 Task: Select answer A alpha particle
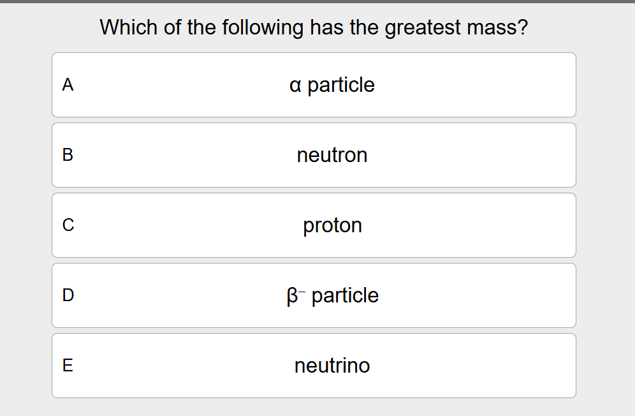point(314,85)
